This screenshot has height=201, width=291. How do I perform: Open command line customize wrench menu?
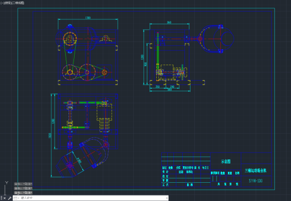[x=9, y=198]
